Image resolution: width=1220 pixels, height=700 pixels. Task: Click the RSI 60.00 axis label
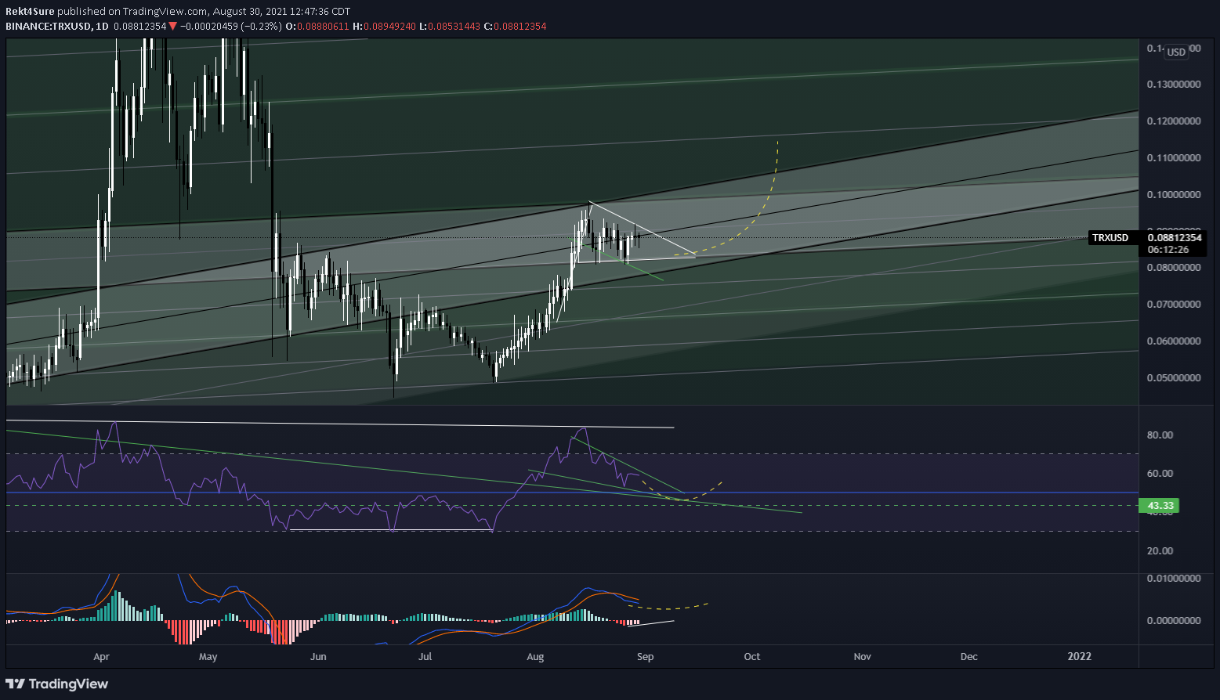[1160, 473]
